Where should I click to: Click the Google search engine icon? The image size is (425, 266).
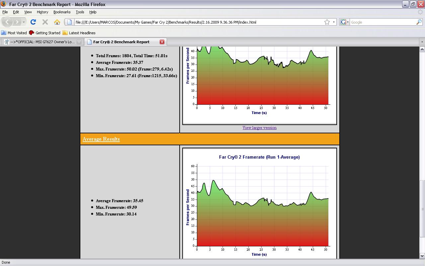(x=343, y=22)
